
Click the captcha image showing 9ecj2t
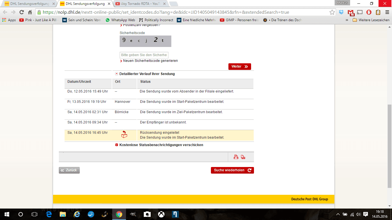click(145, 41)
